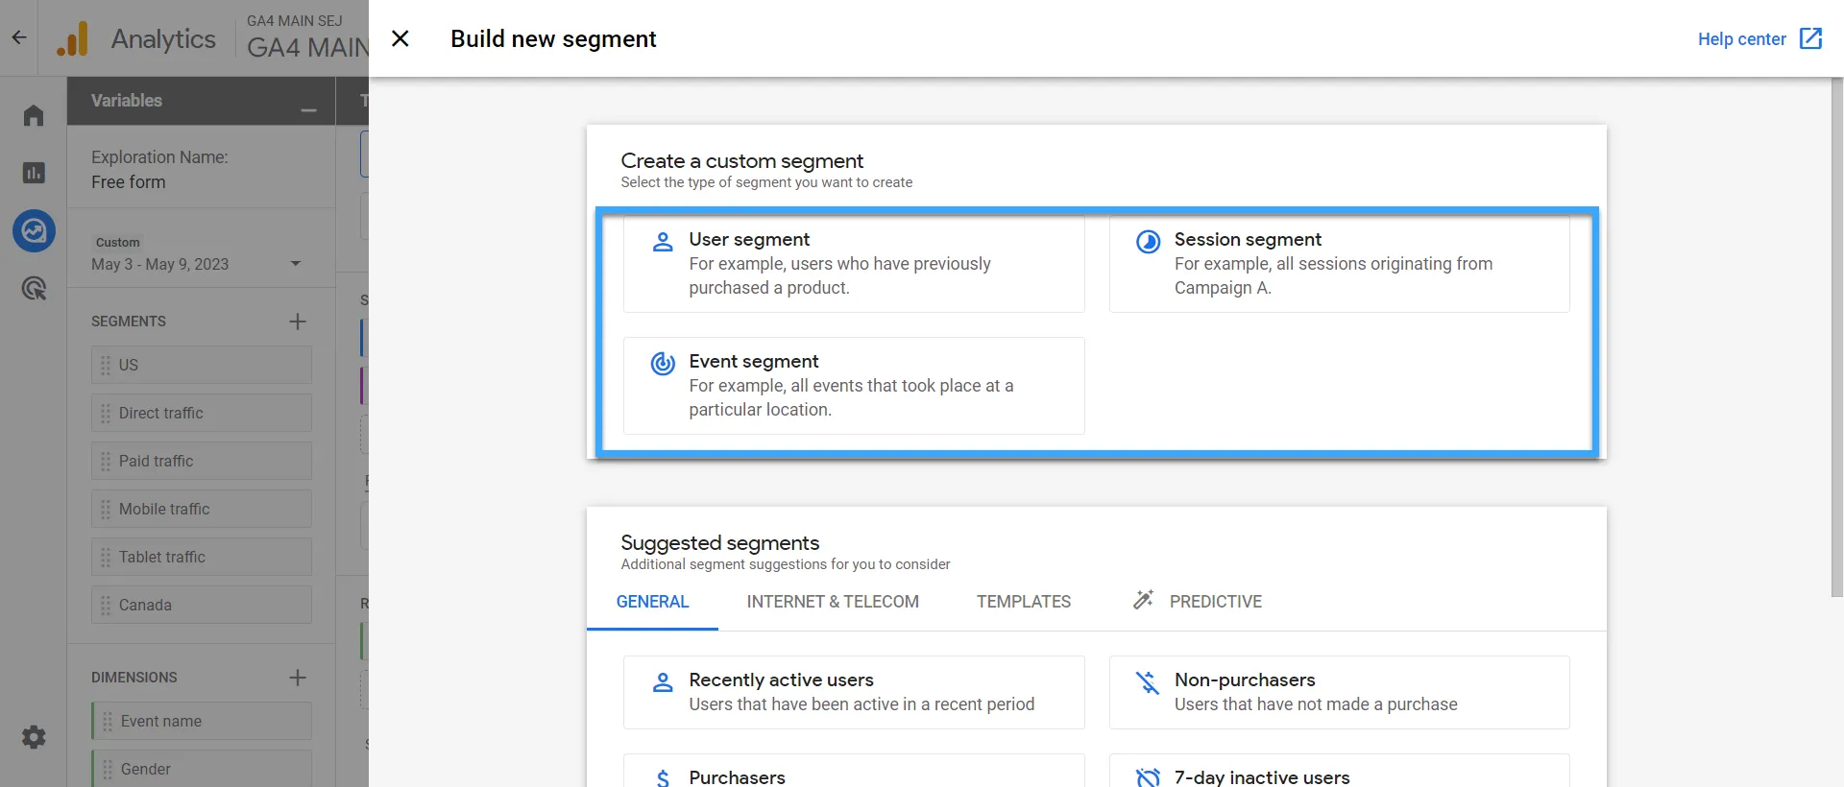
Task: Select the Mobile traffic segment
Action: click(x=202, y=509)
